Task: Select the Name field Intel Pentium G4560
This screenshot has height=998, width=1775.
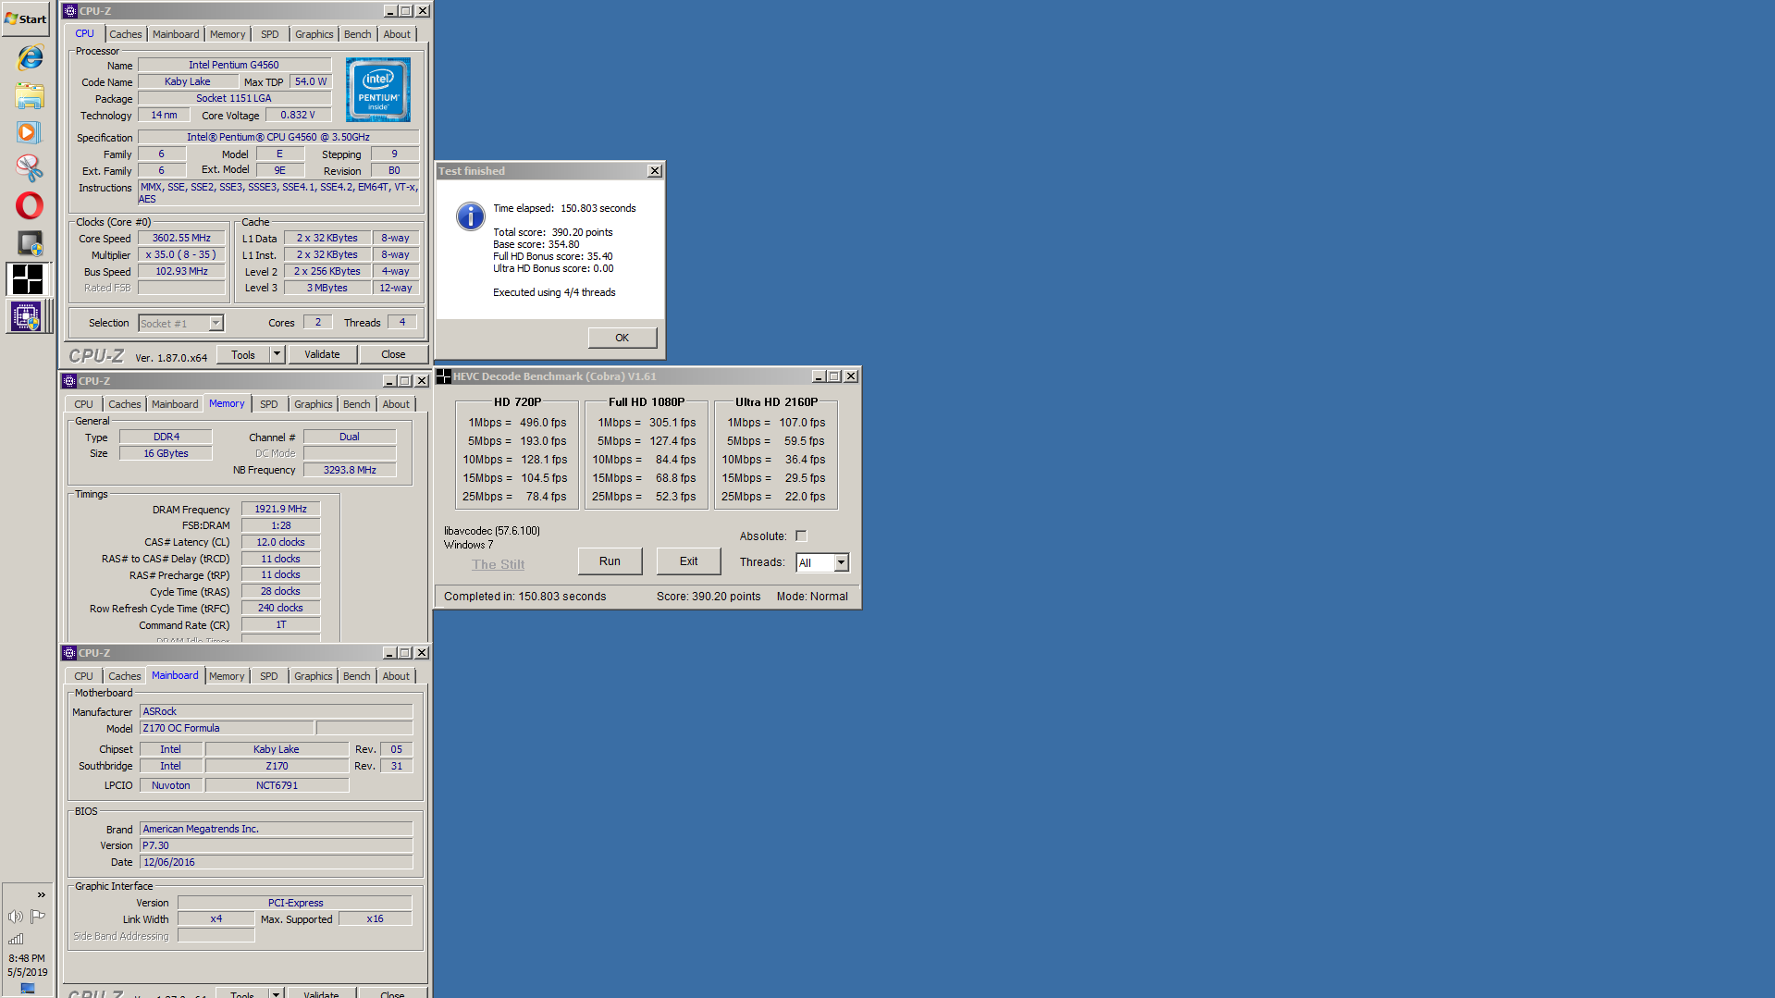Action: [234, 65]
